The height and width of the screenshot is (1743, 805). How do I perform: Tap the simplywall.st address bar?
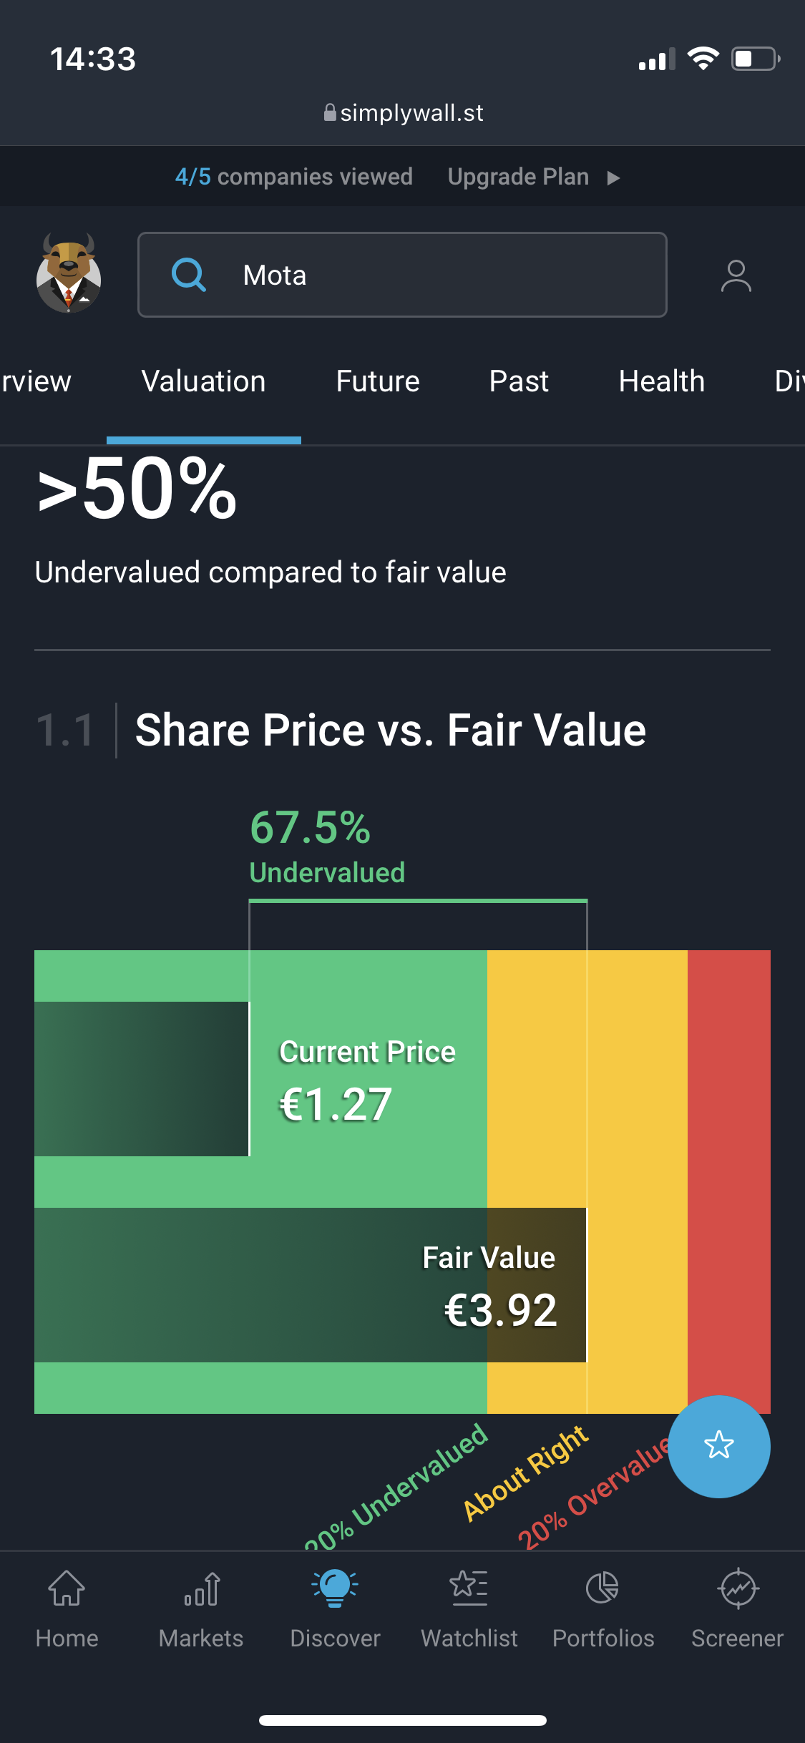tap(403, 113)
